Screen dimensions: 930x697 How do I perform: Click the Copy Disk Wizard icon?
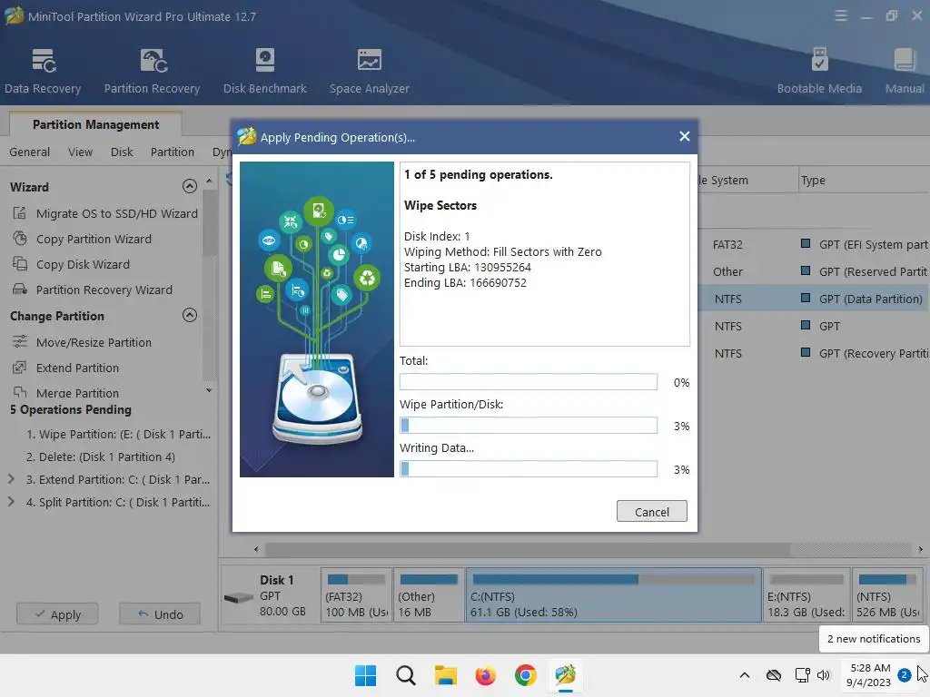click(x=20, y=264)
